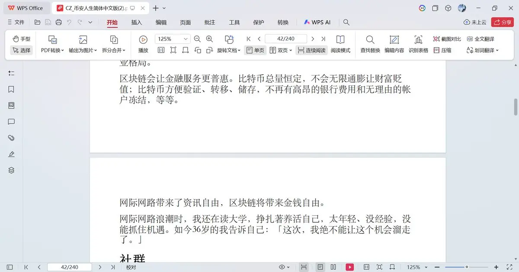Open the 转换 tab
This screenshot has height=272, width=519.
(x=283, y=22)
